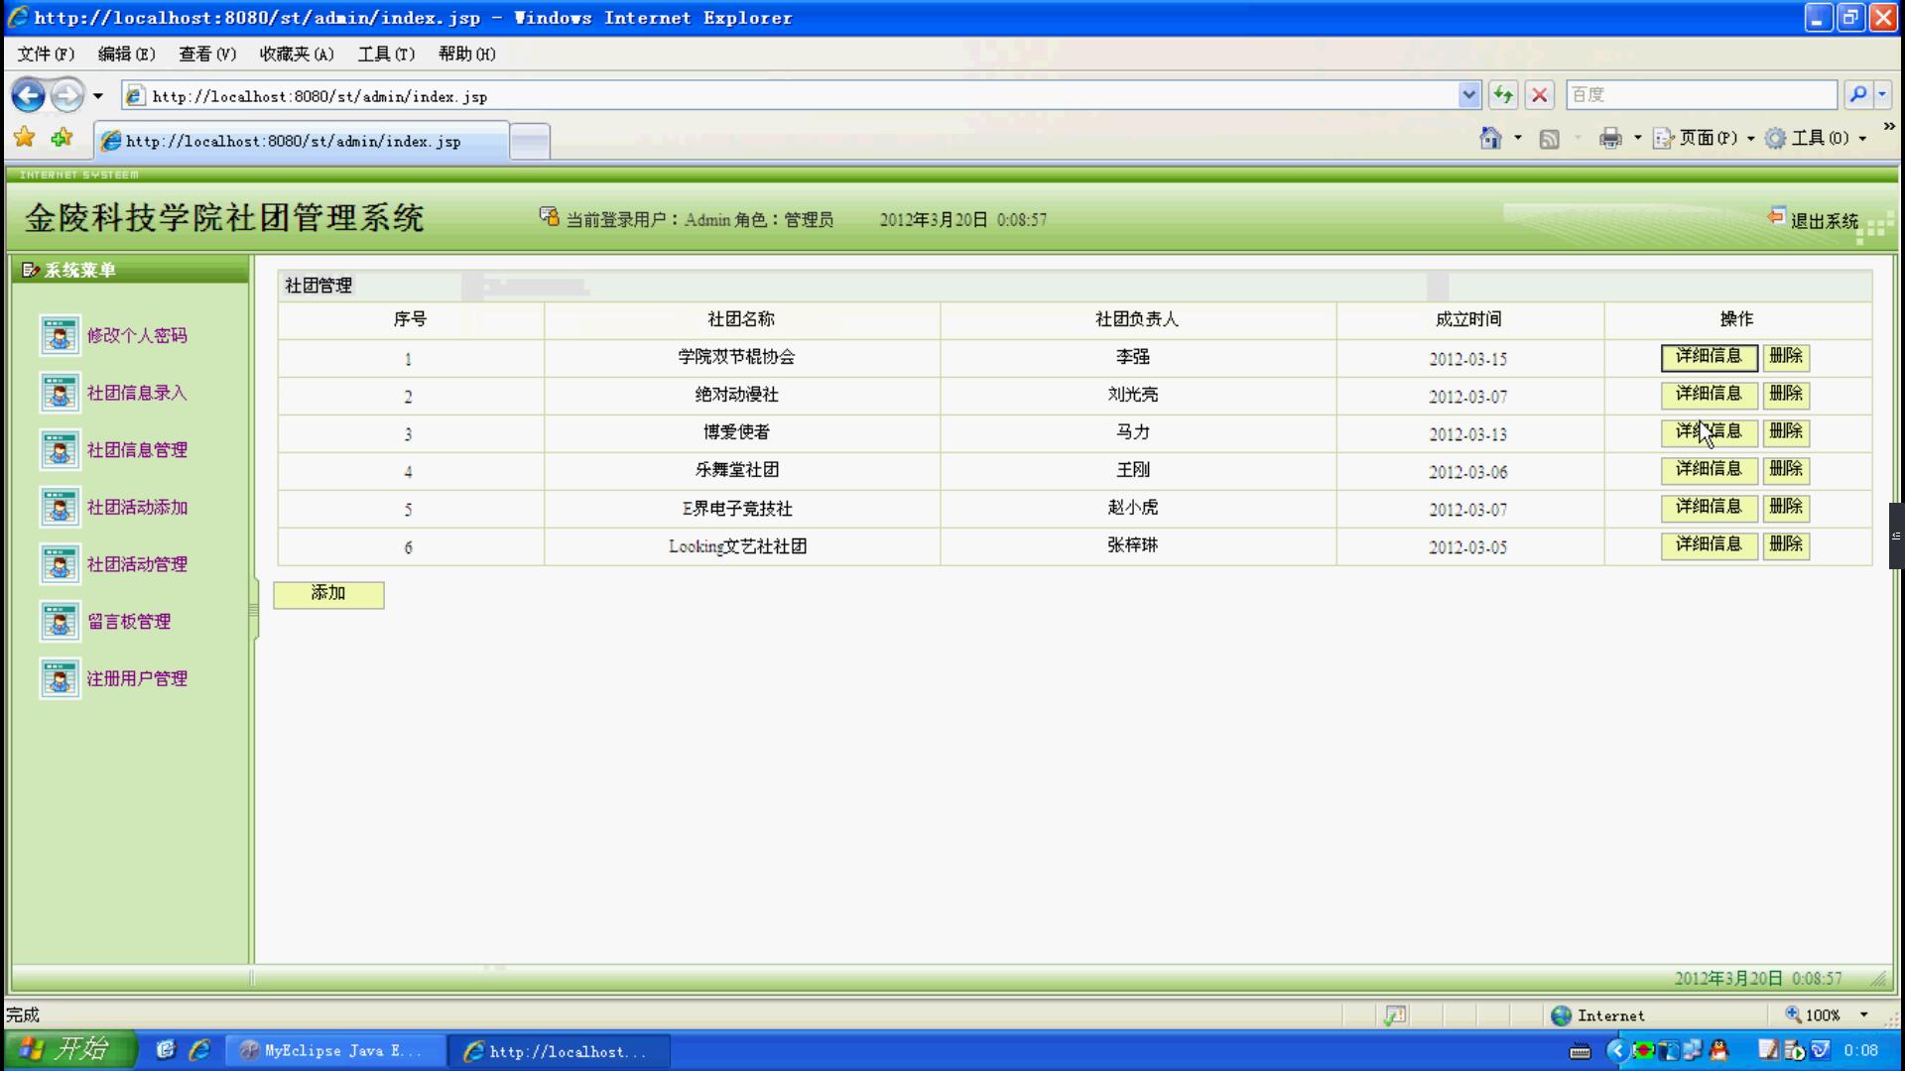Open the 文件(F) menu
The width and height of the screenshot is (1905, 1071).
tap(46, 54)
